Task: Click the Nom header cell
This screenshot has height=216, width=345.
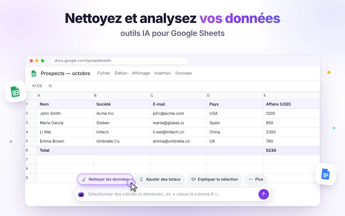Action: (x=65, y=104)
